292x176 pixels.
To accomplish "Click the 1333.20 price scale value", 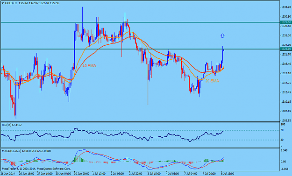I will point(286,7).
